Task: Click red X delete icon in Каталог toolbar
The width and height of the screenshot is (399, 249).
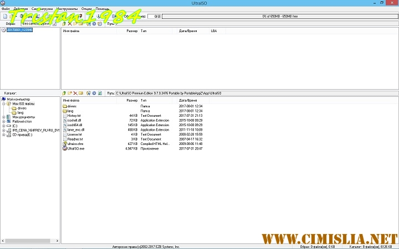Action: coord(75,94)
